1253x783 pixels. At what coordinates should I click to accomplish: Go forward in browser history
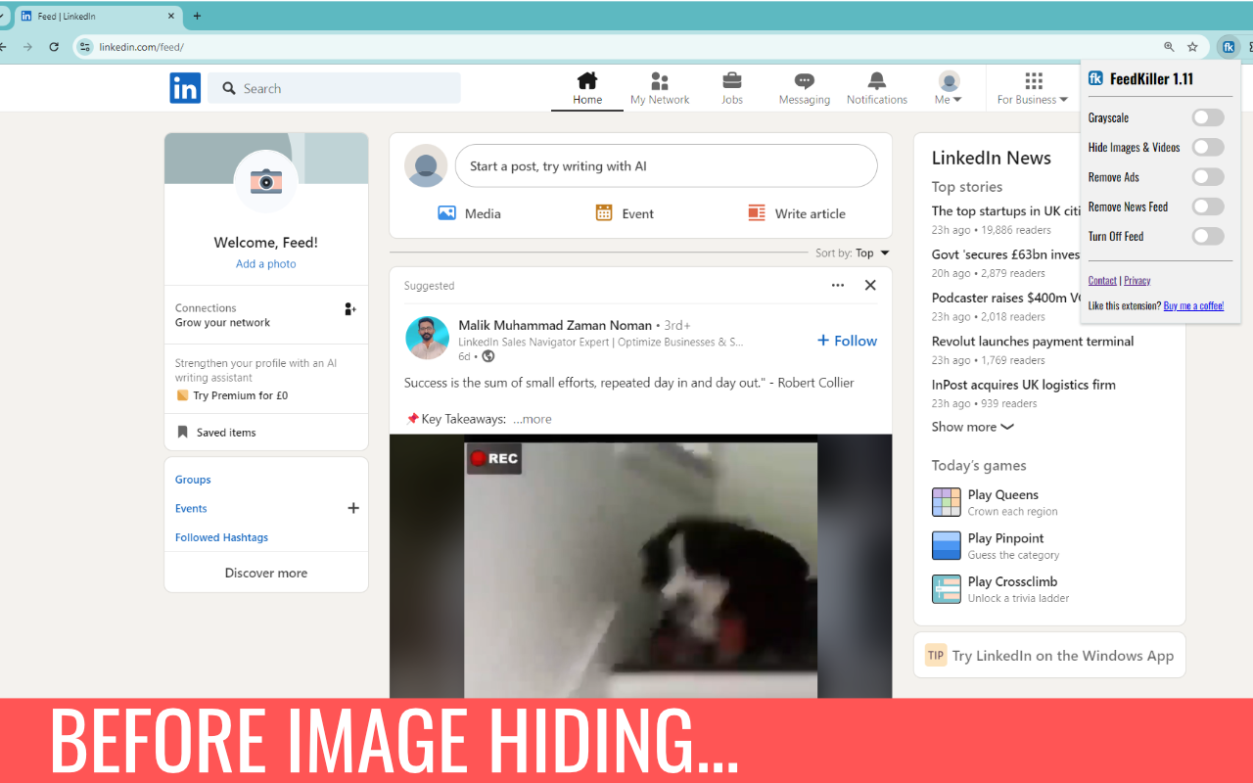26,46
